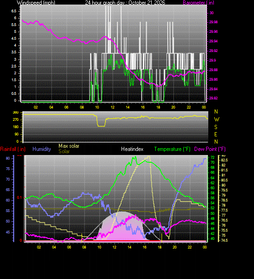Click the E compass direction label

coord(216,134)
